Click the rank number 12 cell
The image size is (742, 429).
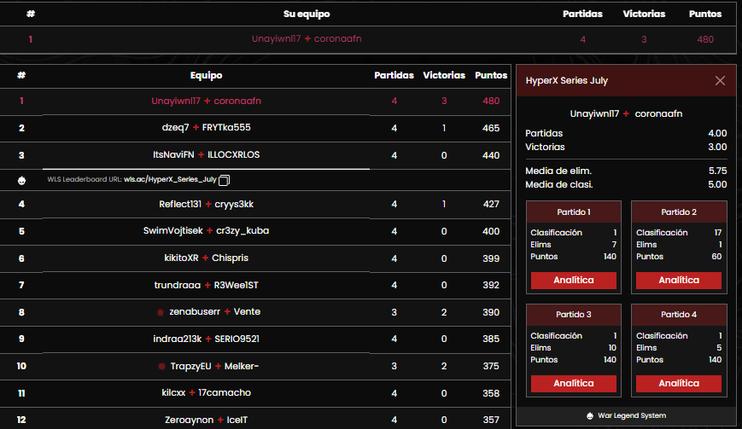click(x=21, y=420)
